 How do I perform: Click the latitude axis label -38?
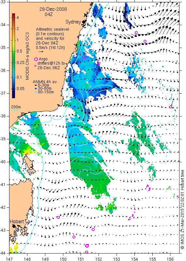click(x=3, y=116)
